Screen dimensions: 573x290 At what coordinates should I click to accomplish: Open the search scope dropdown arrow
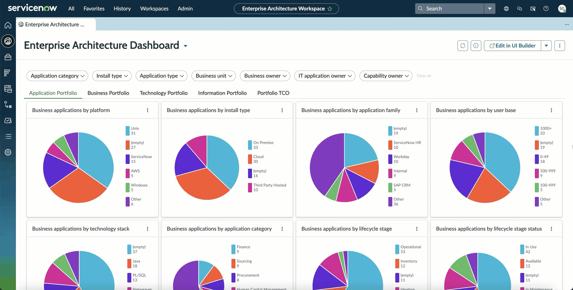(490, 9)
